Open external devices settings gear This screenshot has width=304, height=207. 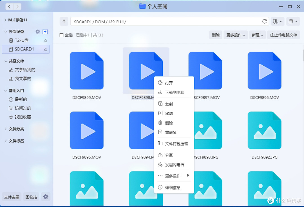click(x=38, y=32)
